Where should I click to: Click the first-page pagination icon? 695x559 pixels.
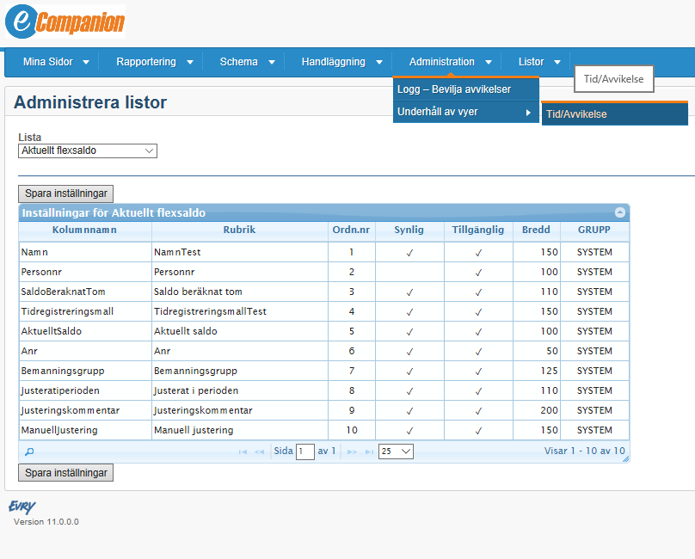[x=243, y=451]
